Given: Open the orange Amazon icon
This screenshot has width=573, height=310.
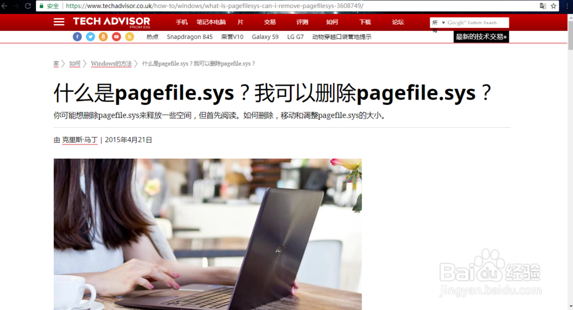Looking at the screenshot, I should (x=103, y=37).
